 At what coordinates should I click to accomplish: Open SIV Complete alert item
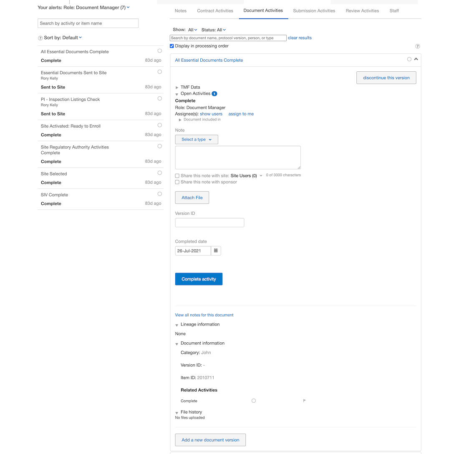(101, 199)
